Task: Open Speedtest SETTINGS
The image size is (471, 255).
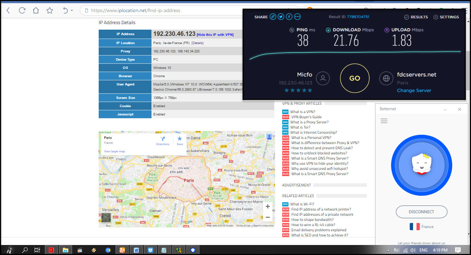Action: 446,17
